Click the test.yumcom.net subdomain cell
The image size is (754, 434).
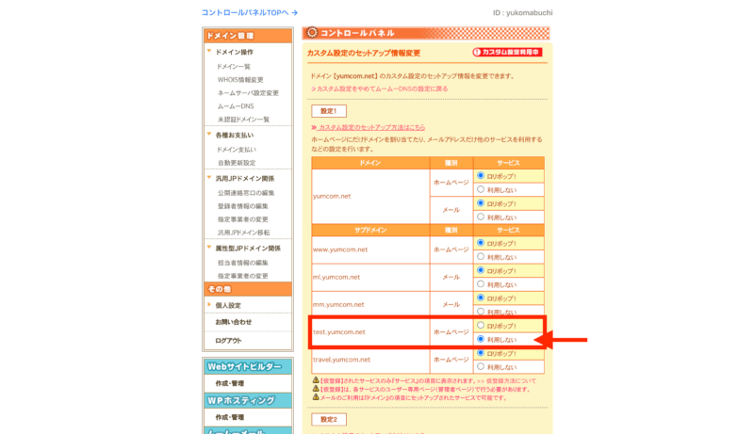tap(370, 331)
